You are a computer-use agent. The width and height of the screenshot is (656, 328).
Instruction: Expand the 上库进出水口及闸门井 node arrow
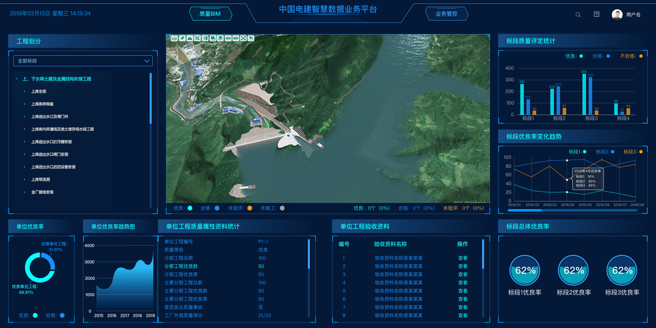25,117
